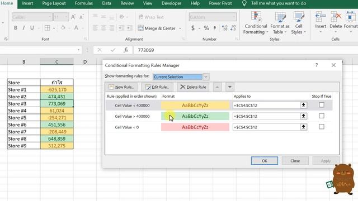This screenshot has width=358, height=201.
Task: Click the Tell me what you want search box
Action: coord(279,3)
